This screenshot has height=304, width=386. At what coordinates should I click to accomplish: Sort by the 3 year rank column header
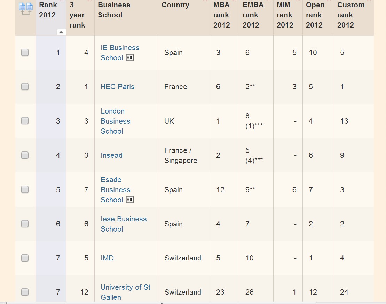(77, 15)
